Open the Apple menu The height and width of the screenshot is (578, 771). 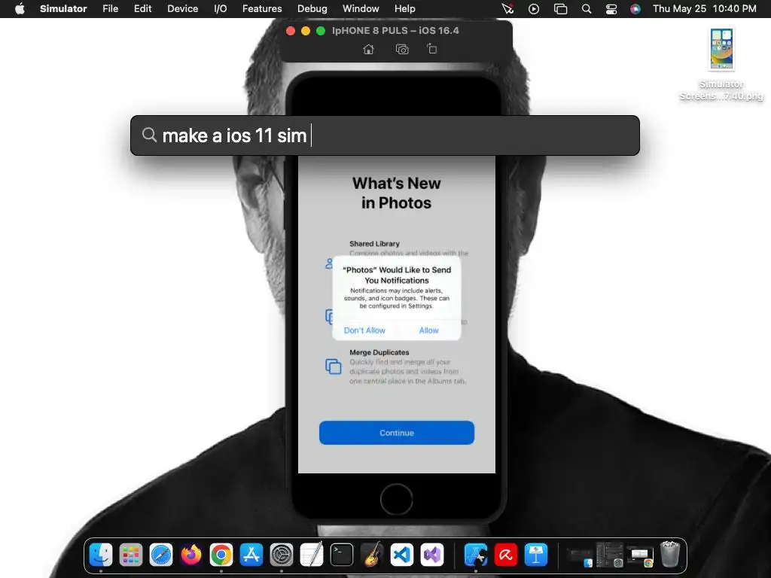click(20, 9)
